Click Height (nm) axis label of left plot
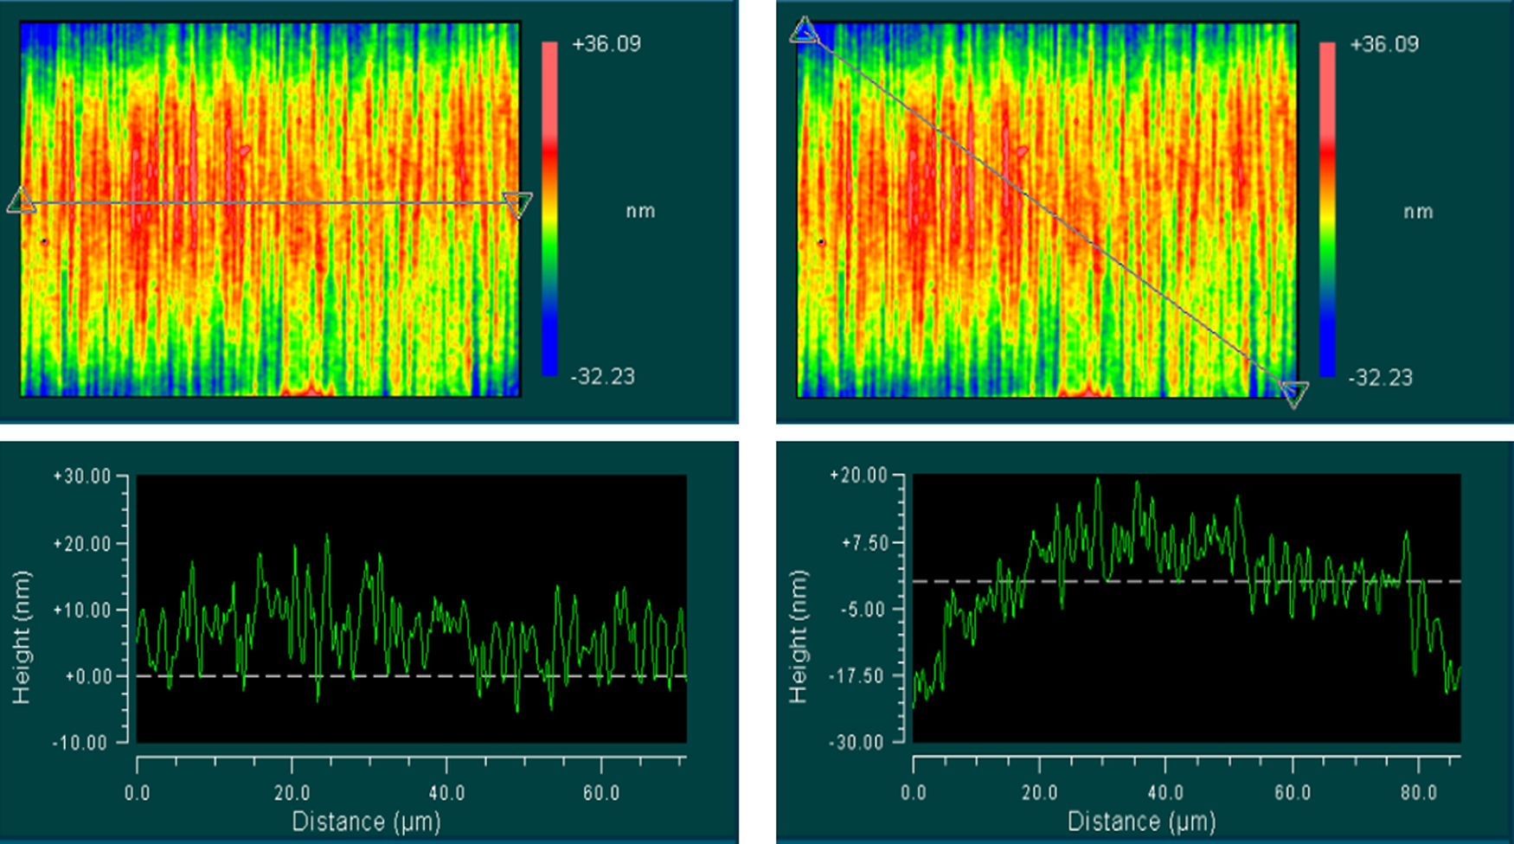This screenshot has height=844, width=1514. coord(22,637)
